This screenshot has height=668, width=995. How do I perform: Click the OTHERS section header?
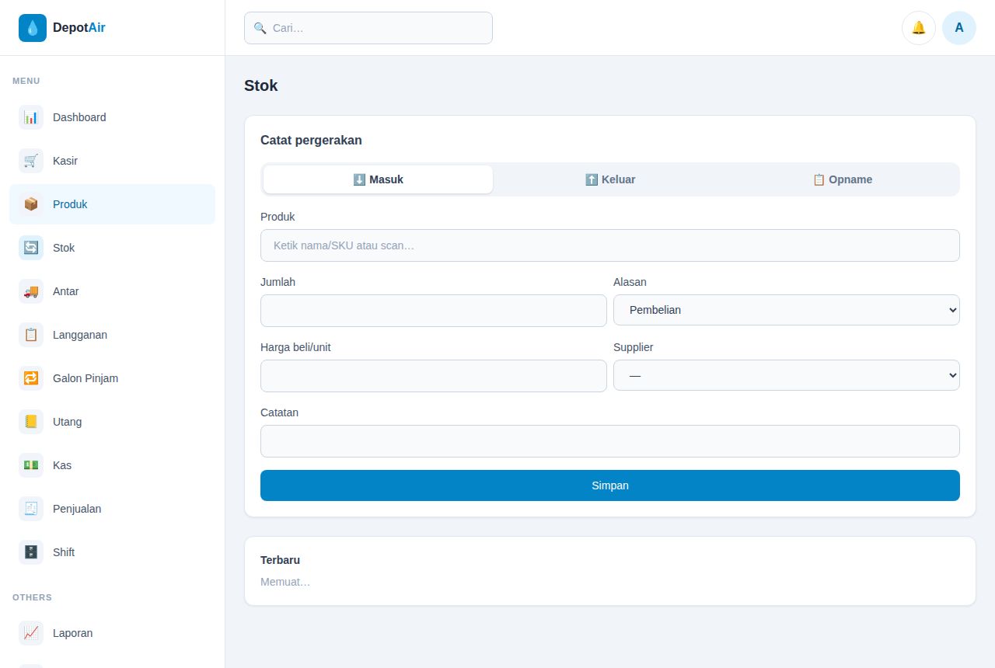32,597
